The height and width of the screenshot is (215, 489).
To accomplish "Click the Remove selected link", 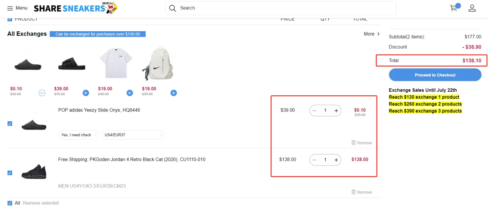I will (x=41, y=203).
